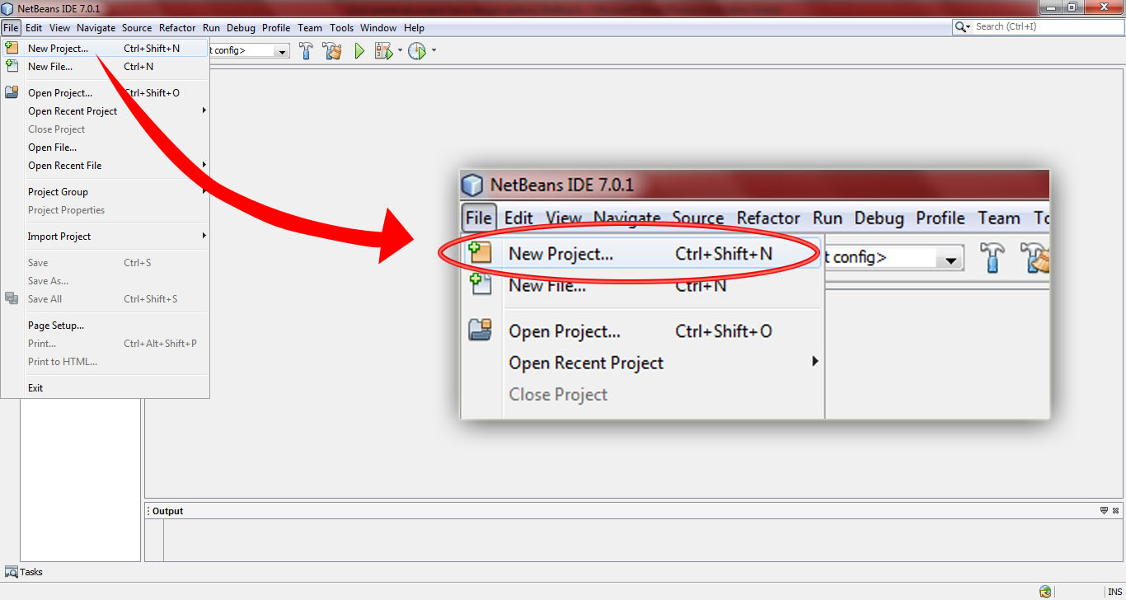This screenshot has width=1126, height=600.
Task: Start the Debug Project toolbar icon
Action: 384,50
